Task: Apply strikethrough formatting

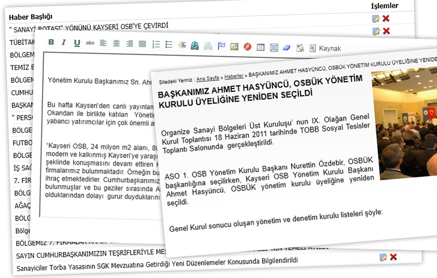Action: click(90, 43)
